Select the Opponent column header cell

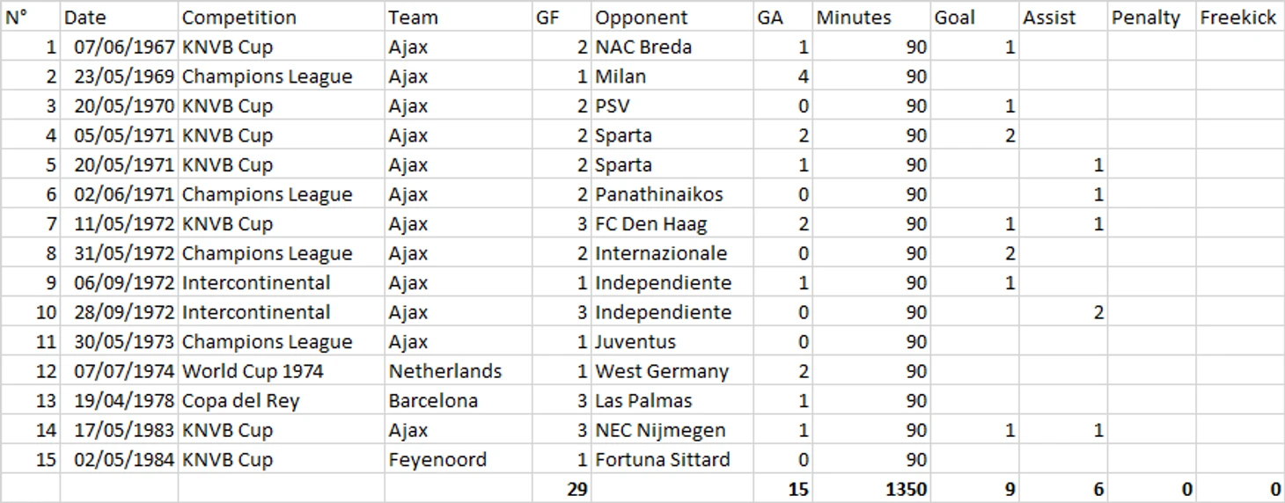pyautogui.click(x=672, y=17)
